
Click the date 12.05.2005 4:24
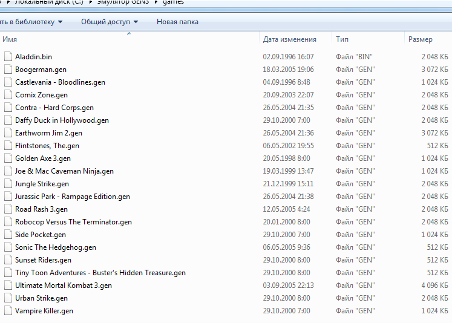286,209
